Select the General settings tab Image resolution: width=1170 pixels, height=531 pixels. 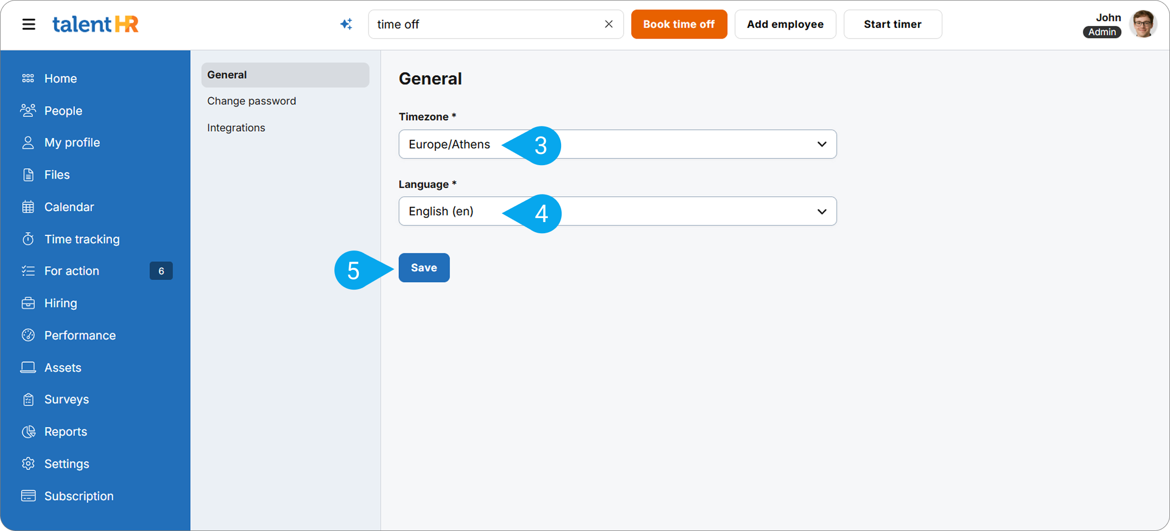[x=285, y=75]
